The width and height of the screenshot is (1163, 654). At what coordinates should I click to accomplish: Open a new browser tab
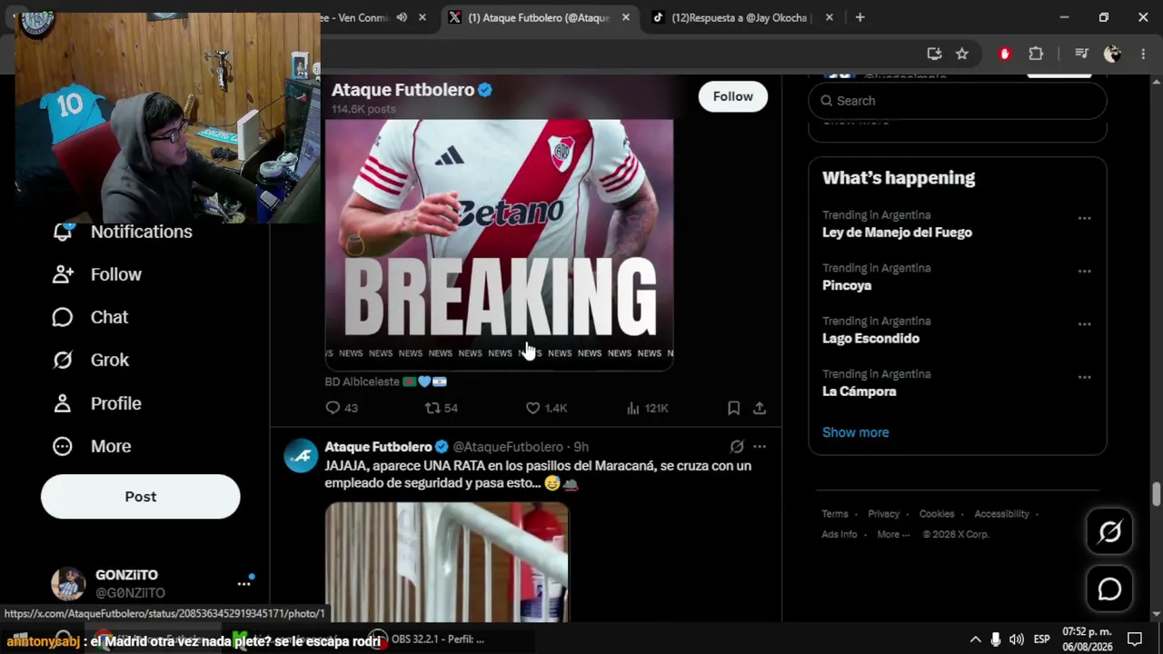[860, 17]
